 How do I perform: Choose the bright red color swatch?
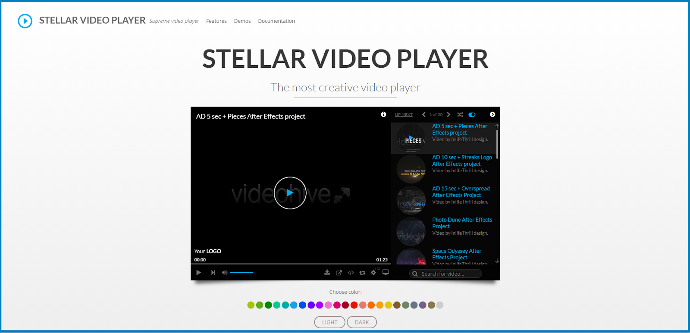(354, 305)
